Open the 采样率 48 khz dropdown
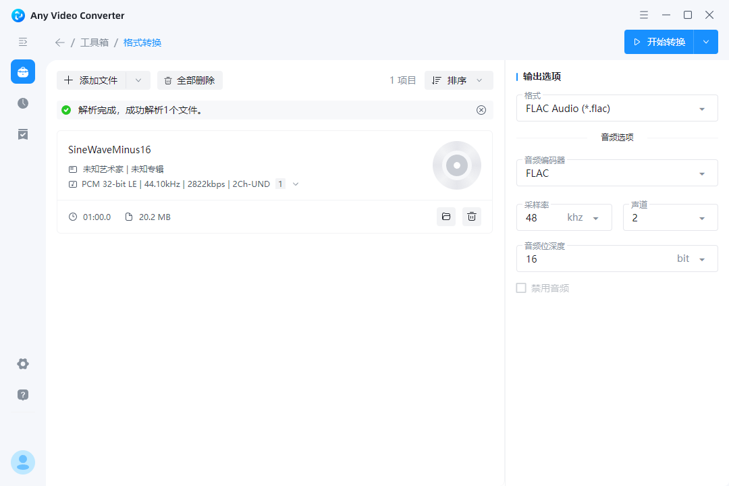729x486 pixels. [x=564, y=217]
